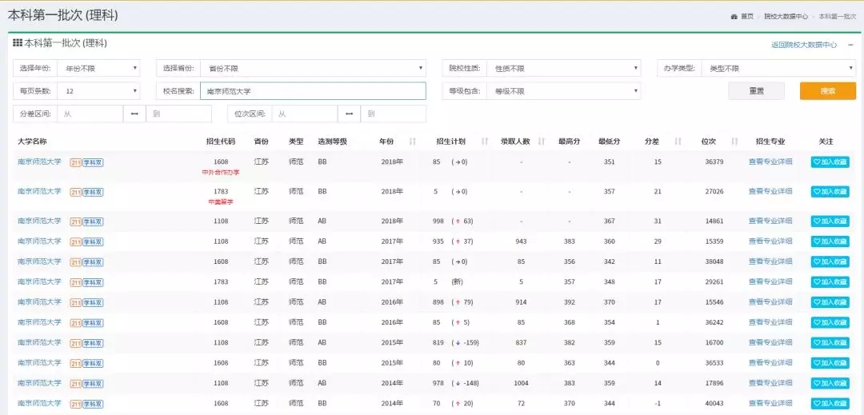Open 南京师范大学 link in the 1608 2014年 row
This screenshot has height=415, width=864.
click(x=40, y=404)
